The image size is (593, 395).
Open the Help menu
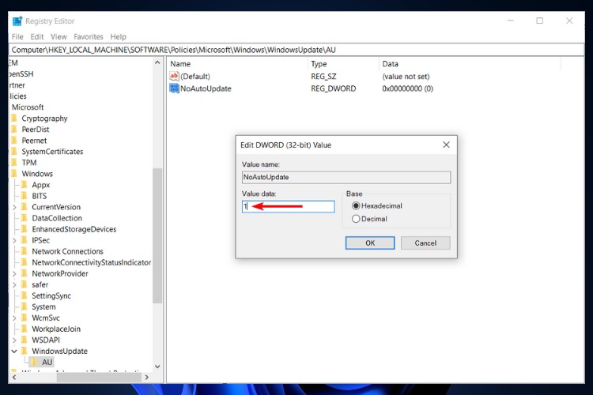click(119, 36)
